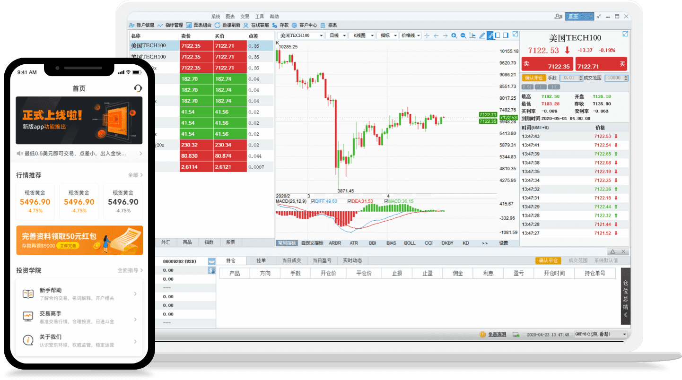Toggle the DIFF line checkbox

(313, 201)
